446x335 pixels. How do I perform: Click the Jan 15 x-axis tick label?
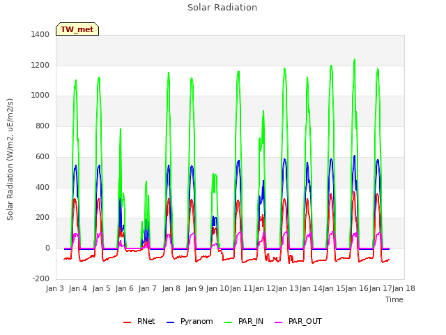coord(334,288)
